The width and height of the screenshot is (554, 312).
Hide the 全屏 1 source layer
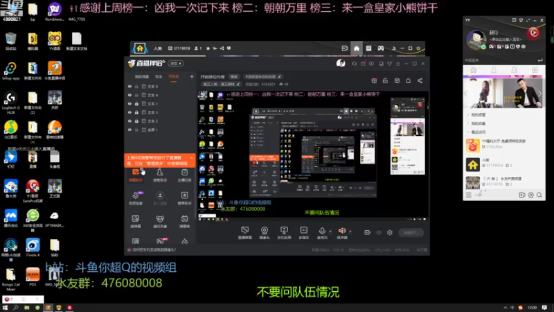click(129, 130)
